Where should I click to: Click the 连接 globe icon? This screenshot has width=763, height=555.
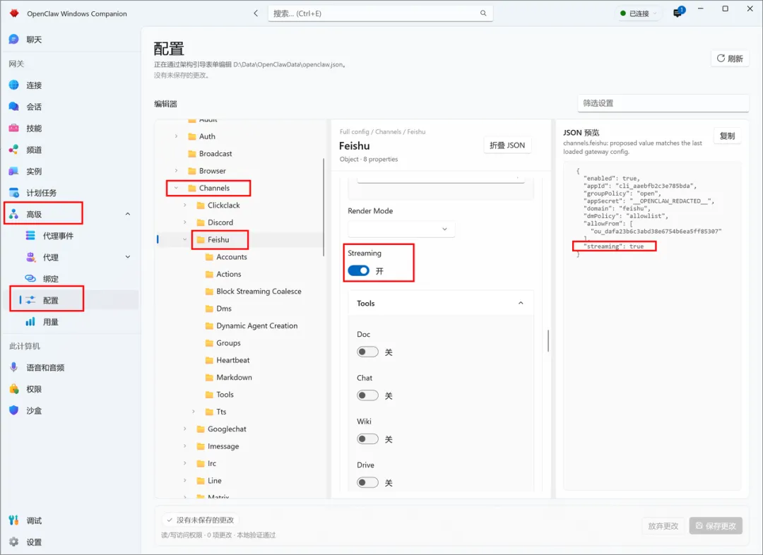point(13,85)
